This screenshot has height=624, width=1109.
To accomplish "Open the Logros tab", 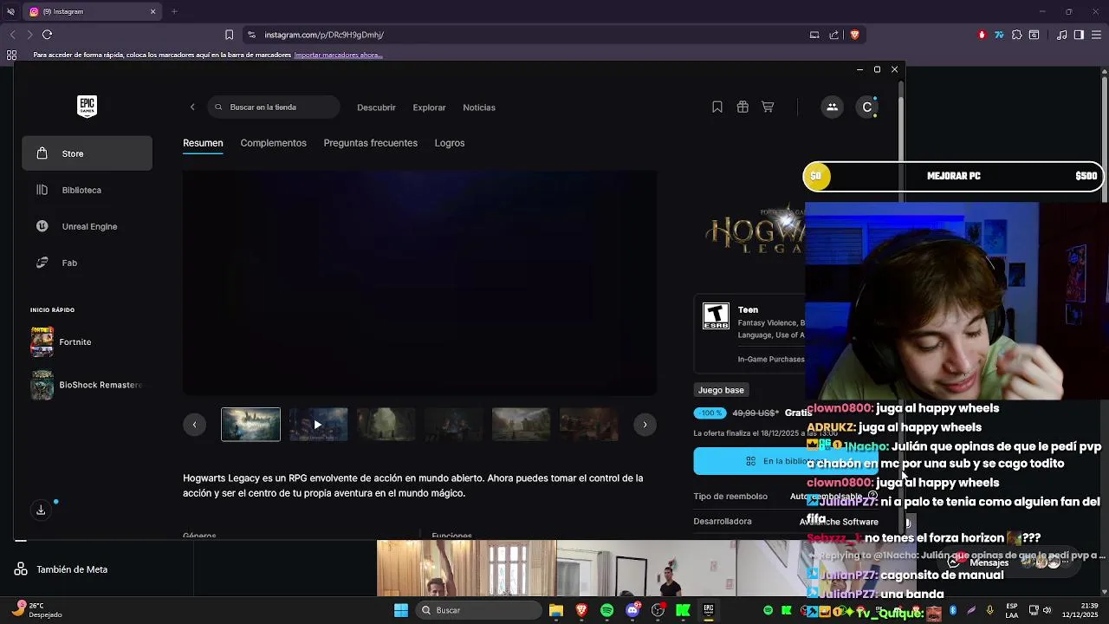I will click(x=450, y=143).
